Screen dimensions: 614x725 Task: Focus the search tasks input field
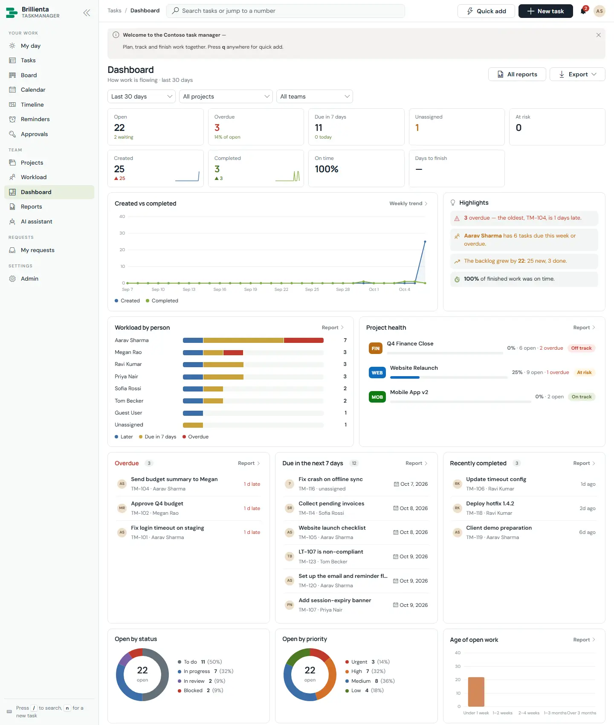click(x=286, y=11)
